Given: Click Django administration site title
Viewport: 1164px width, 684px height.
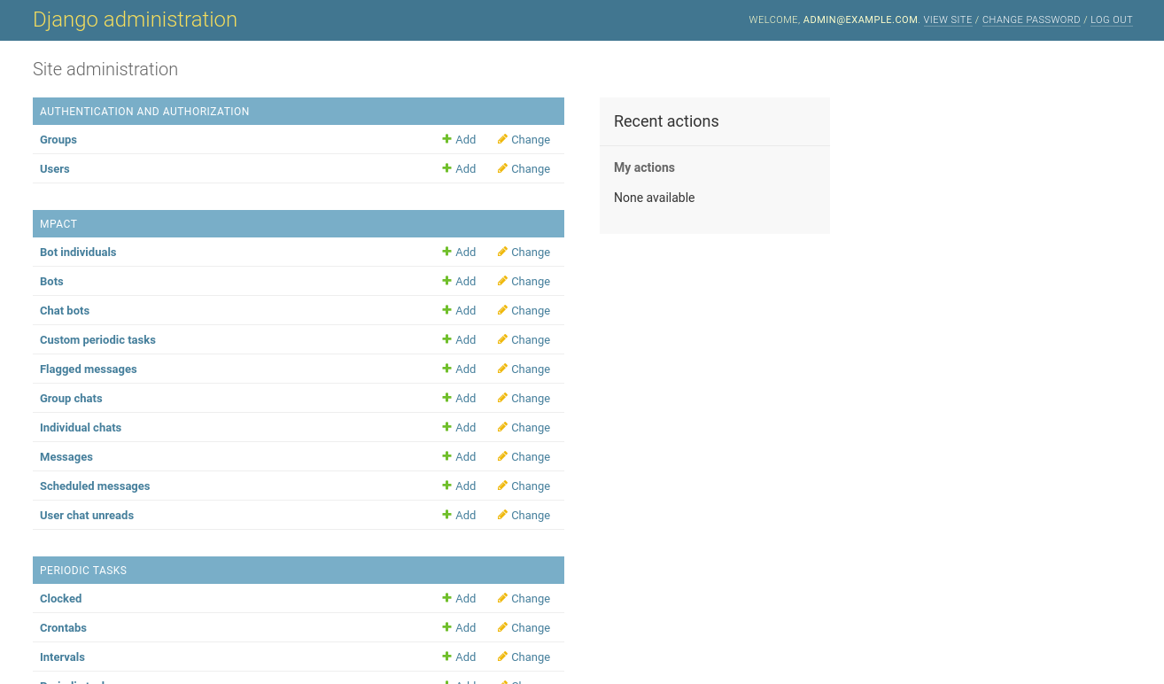Looking at the screenshot, I should pos(135,19).
